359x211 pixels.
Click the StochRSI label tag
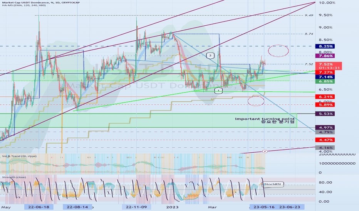[x=273, y=184]
